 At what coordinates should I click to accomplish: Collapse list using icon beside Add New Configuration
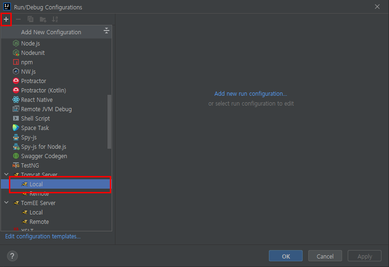click(106, 31)
